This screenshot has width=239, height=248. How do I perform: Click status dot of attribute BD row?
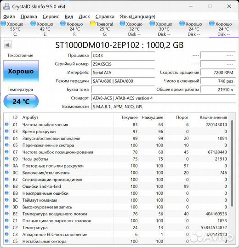click(6, 207)
